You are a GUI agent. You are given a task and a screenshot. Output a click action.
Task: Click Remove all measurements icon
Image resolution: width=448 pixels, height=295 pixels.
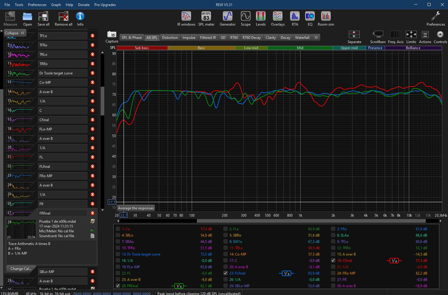(63, 18)
